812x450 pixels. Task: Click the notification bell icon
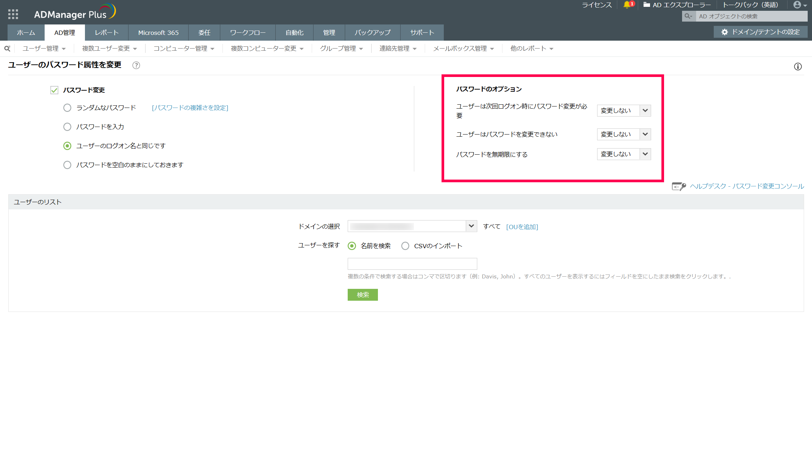627,5
